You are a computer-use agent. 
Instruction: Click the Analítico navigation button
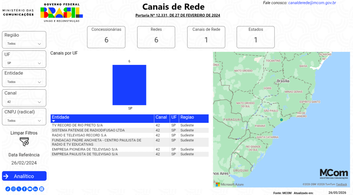[x=24, y=176]
